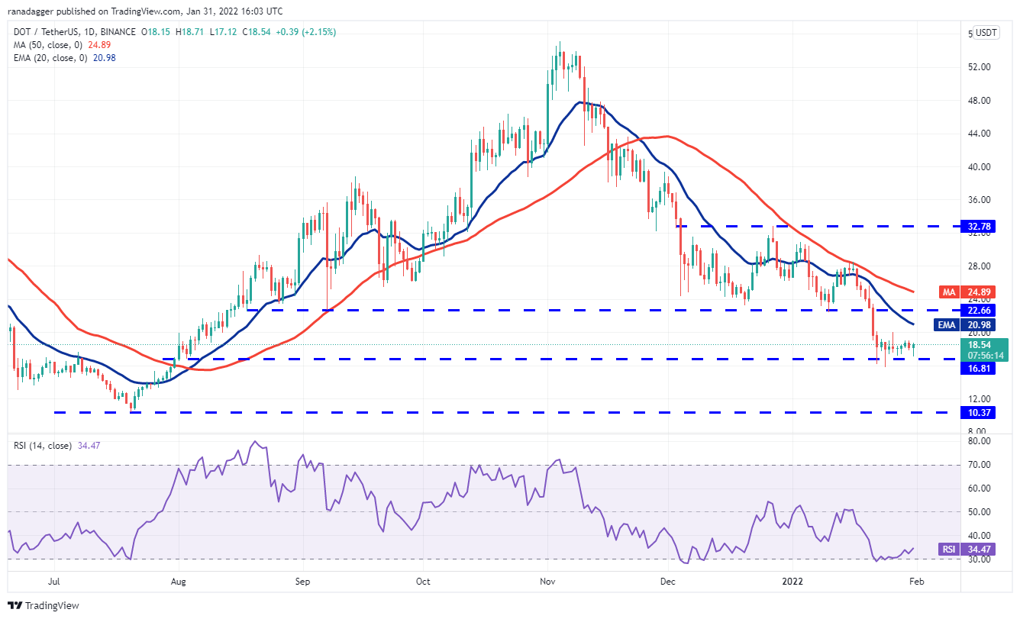Viewport: 1020px width, 619px height.
Task: Click the purple RSI tag beside 34.47
Action: 949,549
